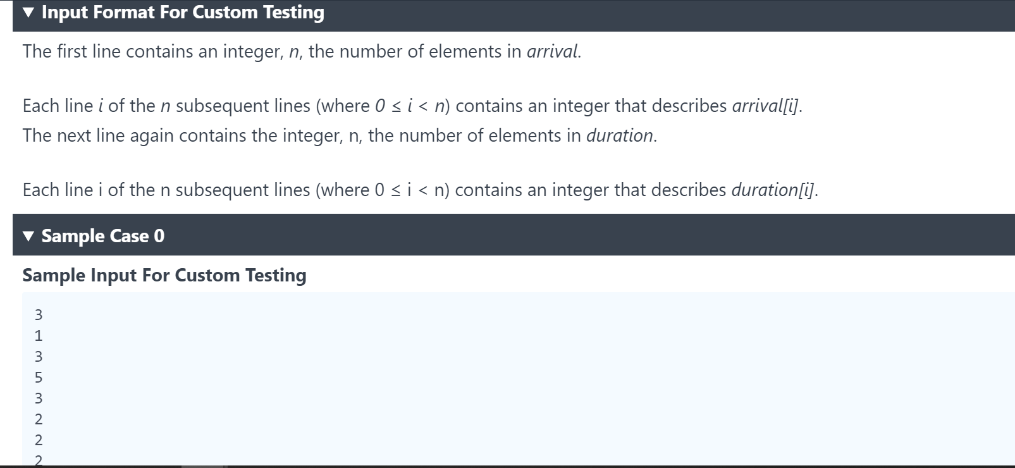Click the words 'subsequent lines' in the arrival[i] sentence
The image size is (1015, 468).
click(243, 106)
